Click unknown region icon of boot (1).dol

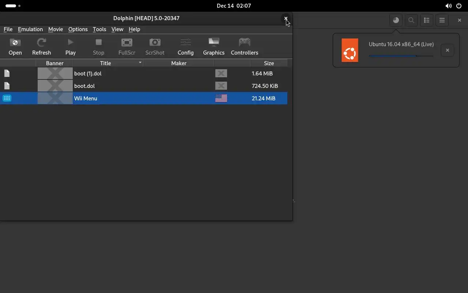[x=221, y=74]
